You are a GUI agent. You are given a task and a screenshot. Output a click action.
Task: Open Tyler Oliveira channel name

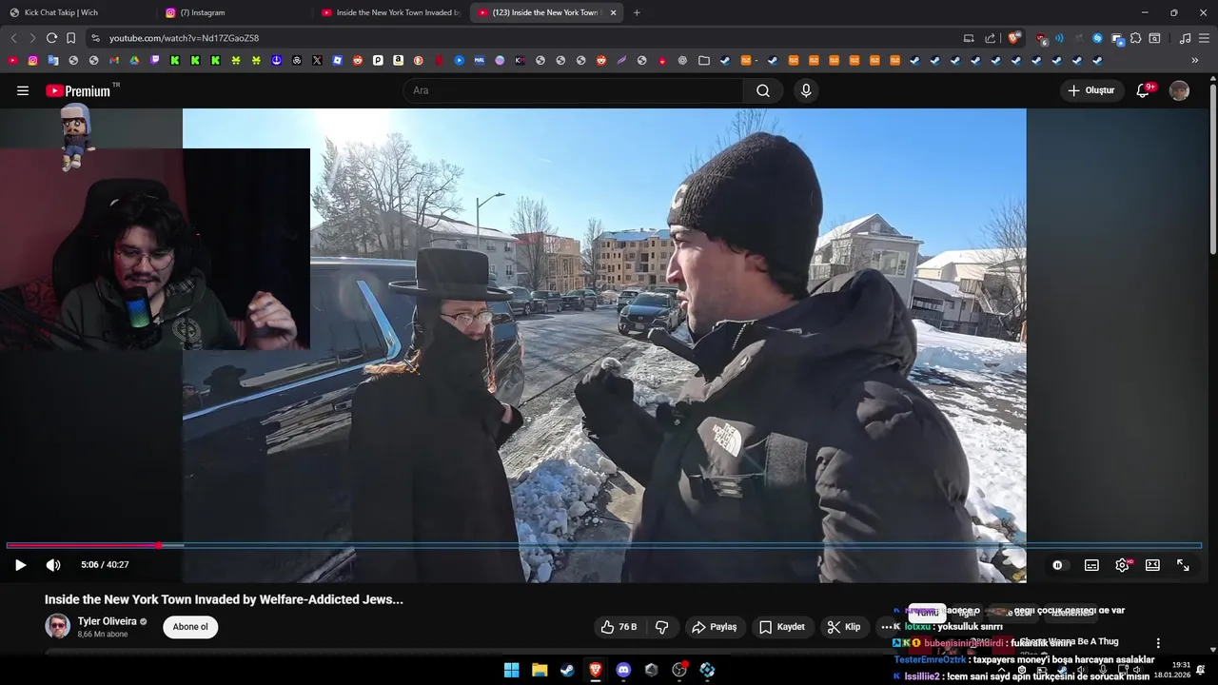click(107, 621)
